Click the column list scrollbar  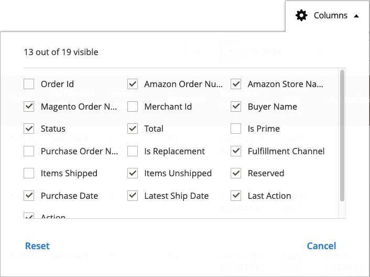(x=342, y=135)
